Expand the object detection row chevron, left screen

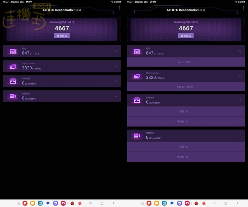click(x=116, y=96)
